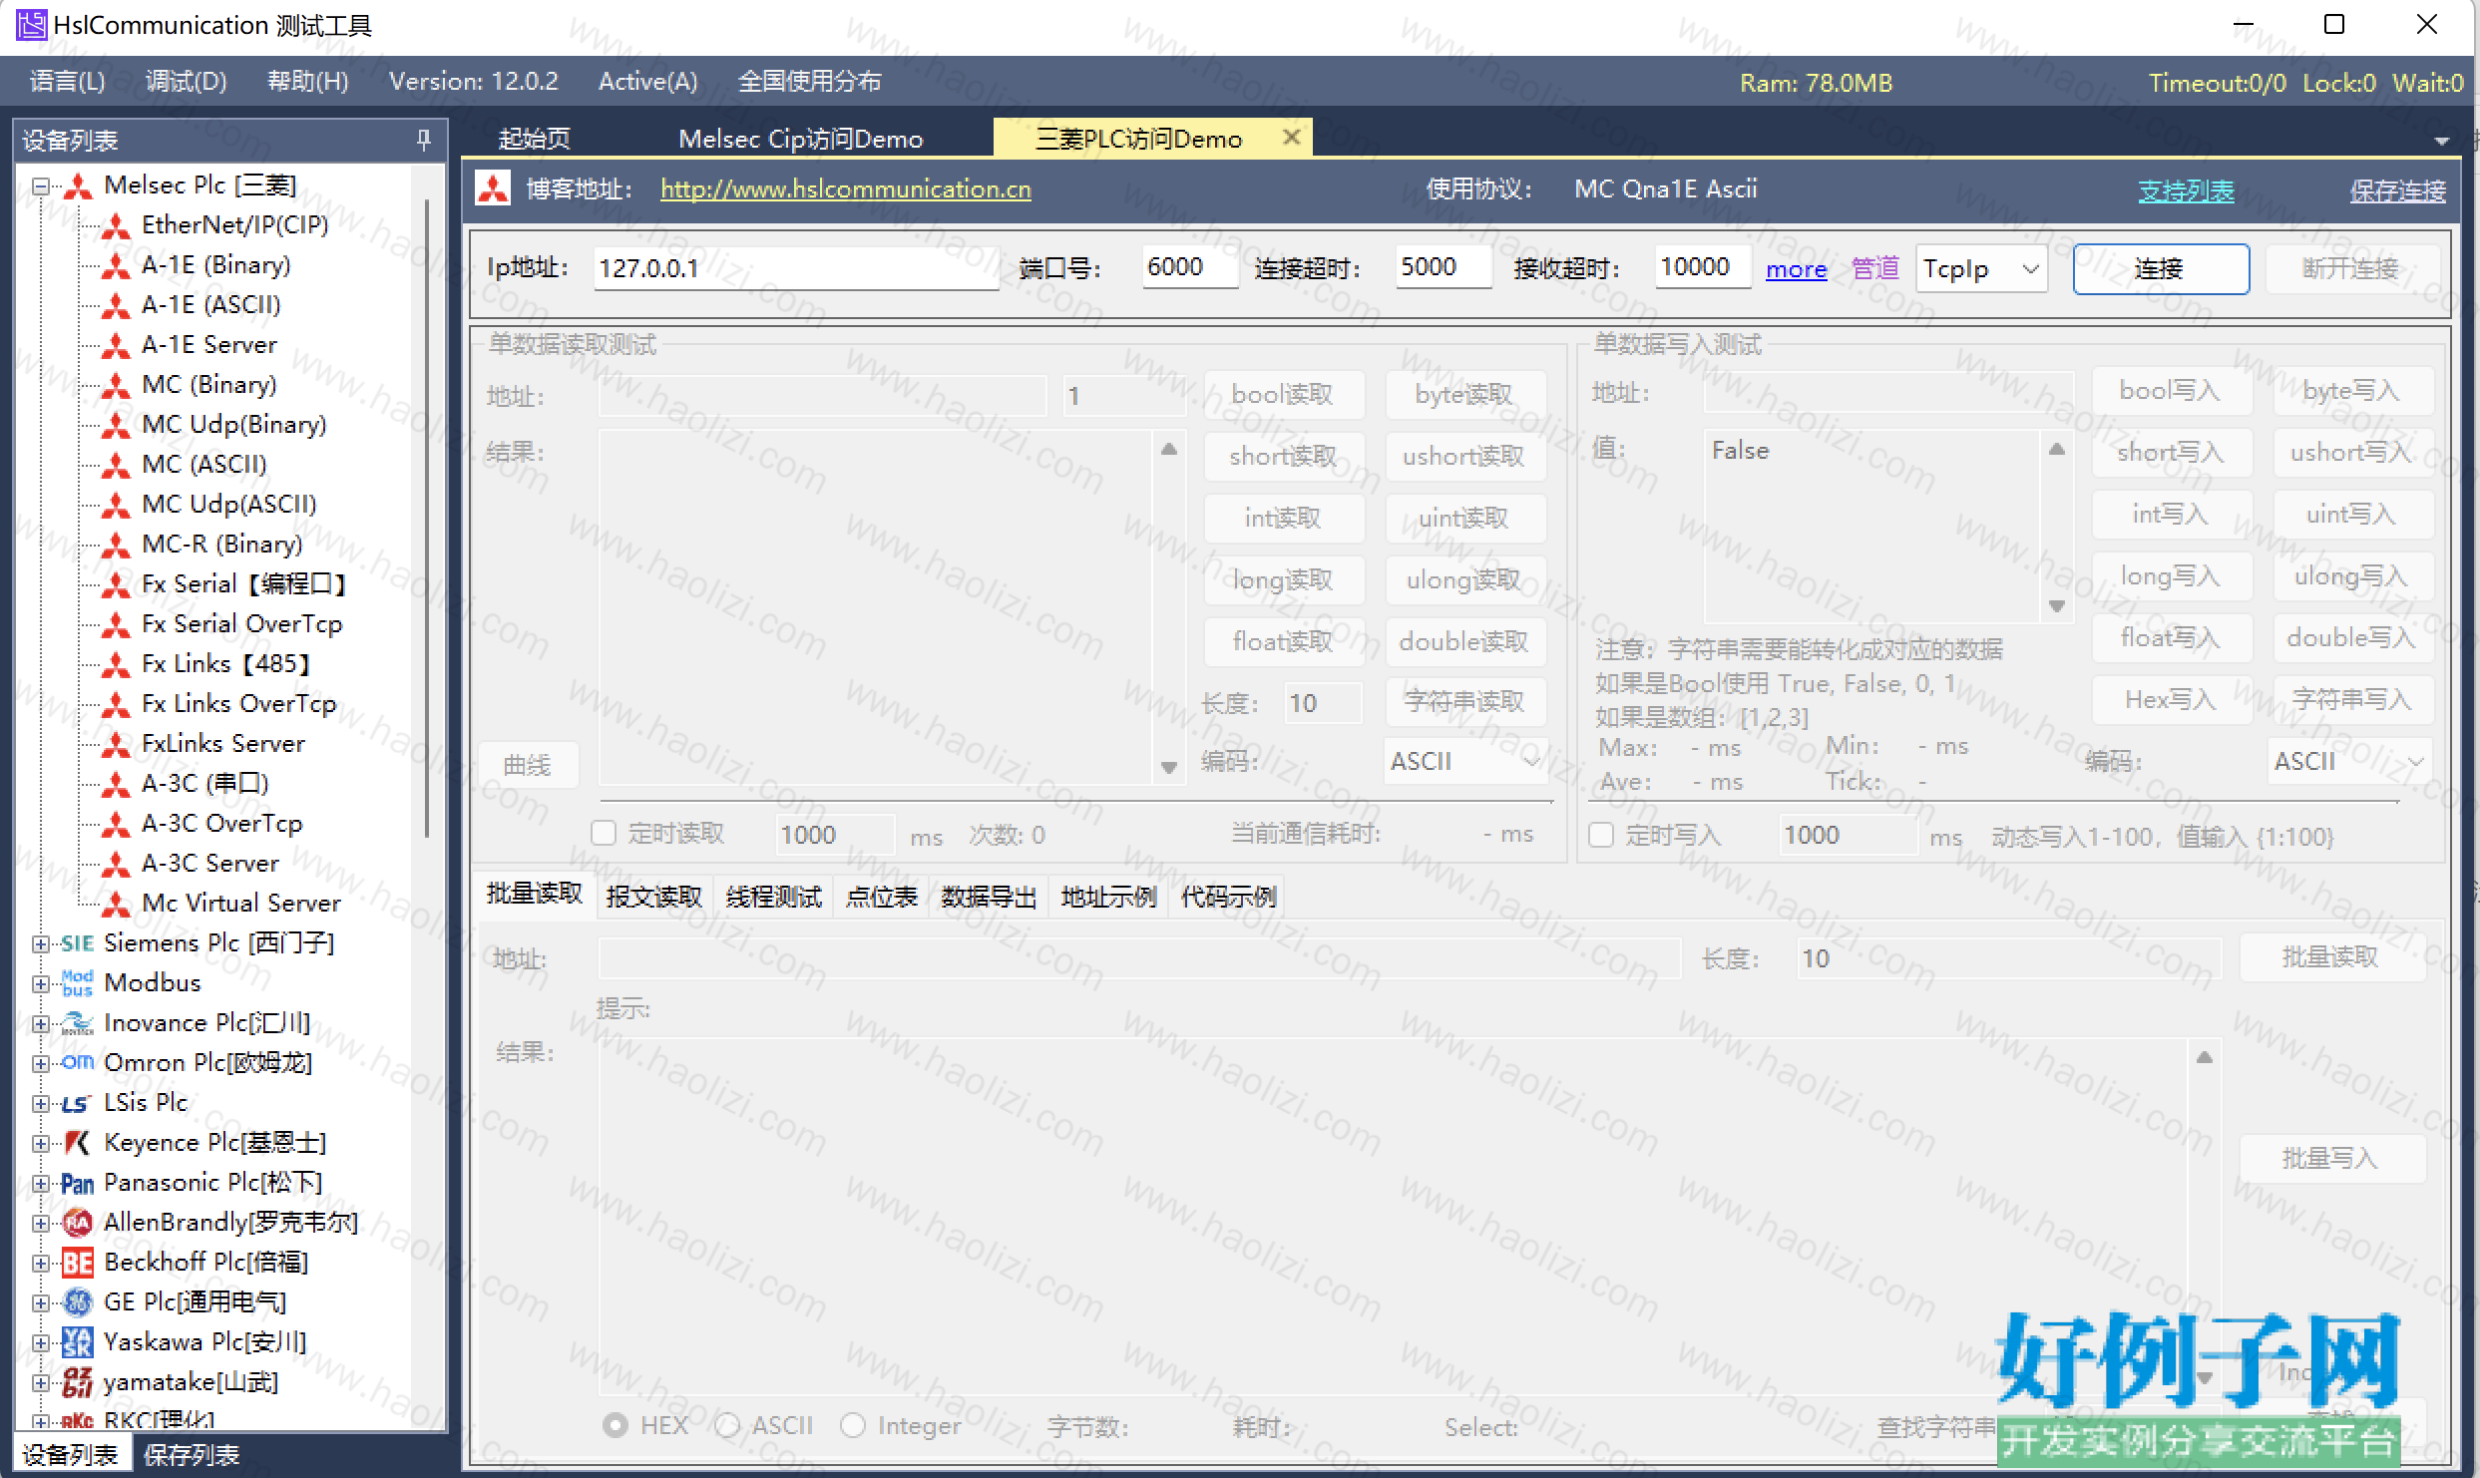Click the icon next to A-1E (ASCII)
Viewport: 2480px width, 1478px height.
pyautogui.click(x=116, y=306)
